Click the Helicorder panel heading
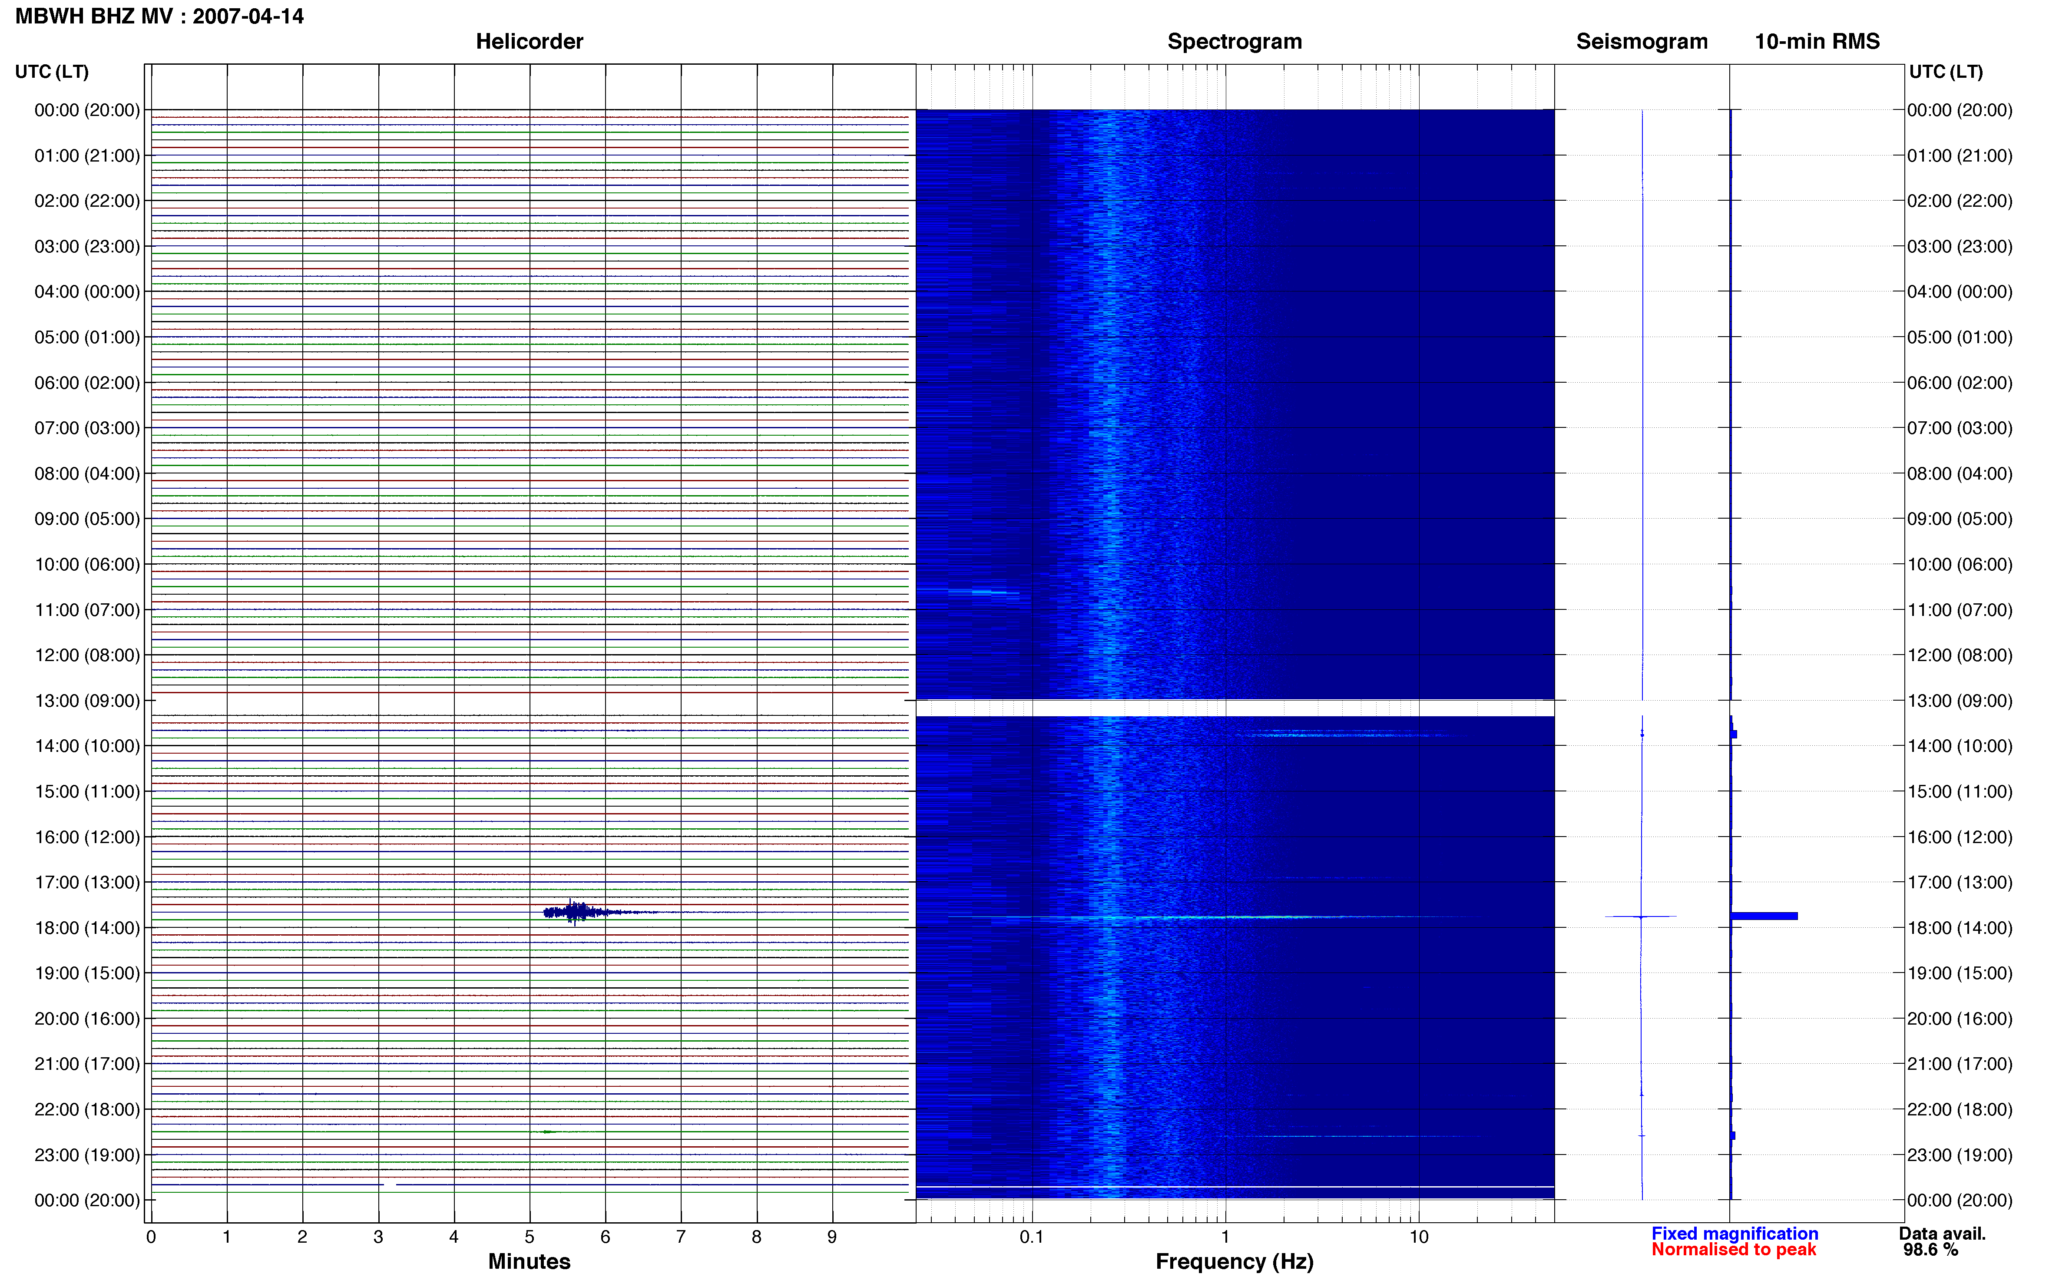Image resolution: width=2059 pixels, height=1287 pixels. 529,42
